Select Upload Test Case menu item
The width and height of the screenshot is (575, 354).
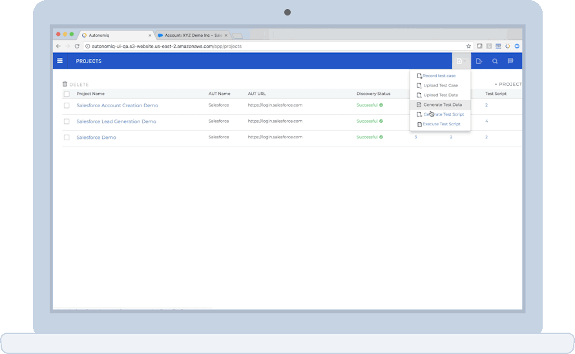440,85
